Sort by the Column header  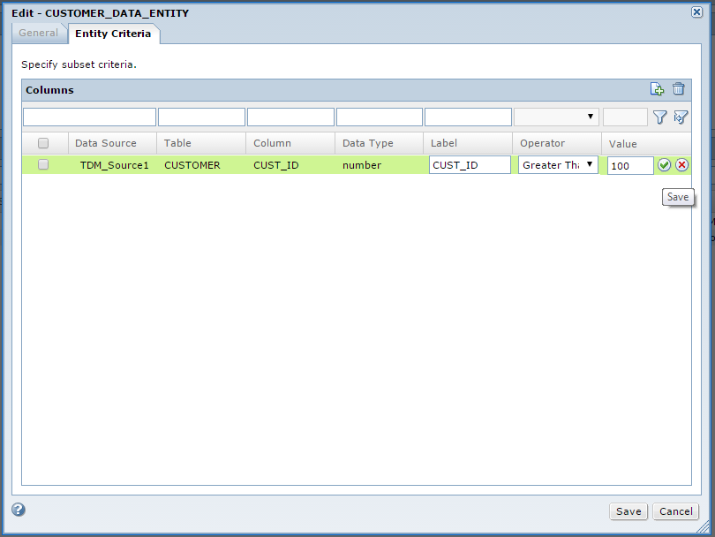pos(290,143)
